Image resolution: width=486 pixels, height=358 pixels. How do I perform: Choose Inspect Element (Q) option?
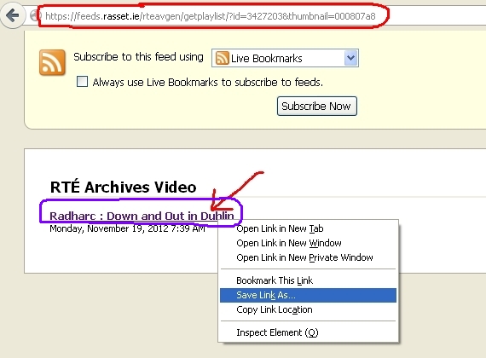point(277,332)
